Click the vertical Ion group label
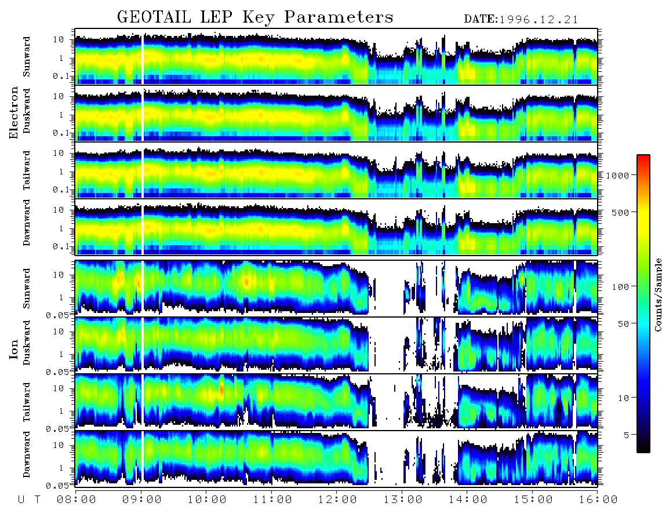This screenshot has height=510, width=662. click(13, 349)
